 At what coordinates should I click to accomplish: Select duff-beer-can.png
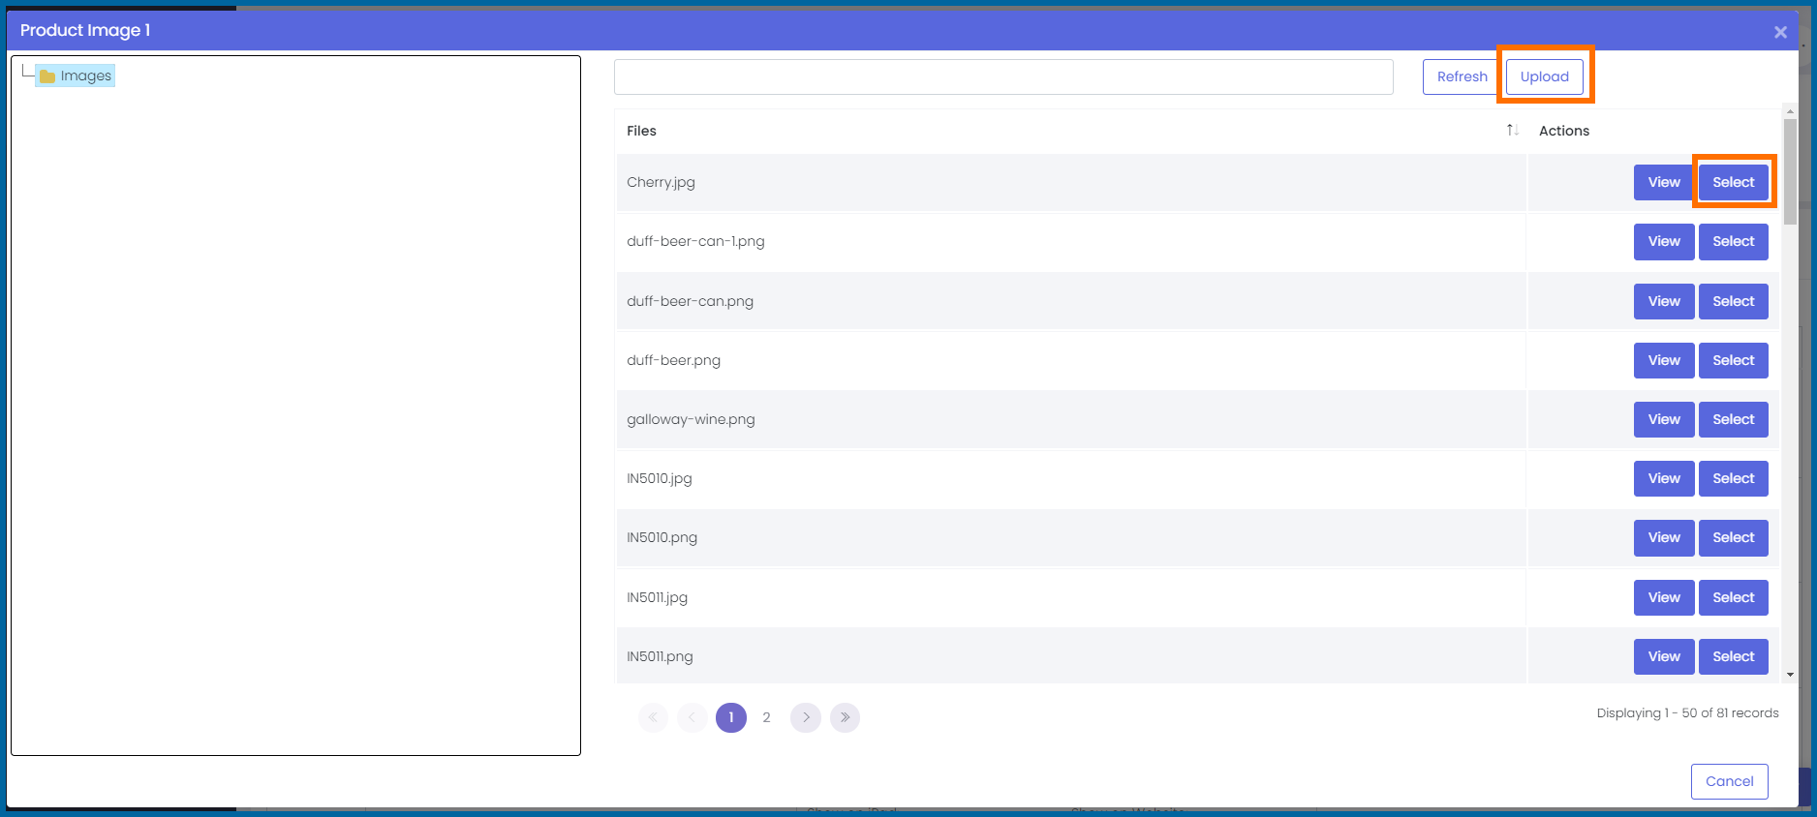pyautogui.click(x=1734, y=301)
